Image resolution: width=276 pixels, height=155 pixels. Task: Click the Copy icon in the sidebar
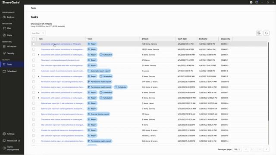[4, 35]
